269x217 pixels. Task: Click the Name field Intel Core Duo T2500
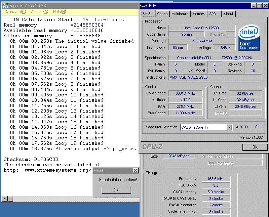202,28
